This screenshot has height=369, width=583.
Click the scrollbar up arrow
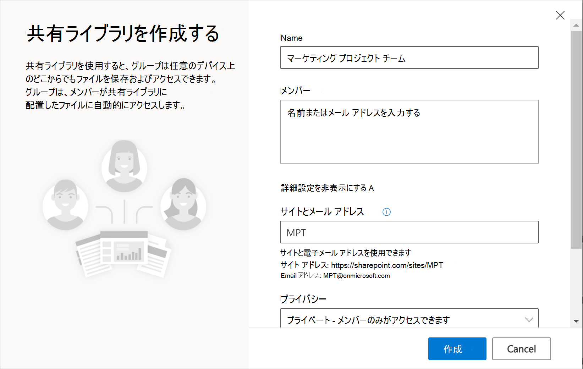(x=576, y=25)
